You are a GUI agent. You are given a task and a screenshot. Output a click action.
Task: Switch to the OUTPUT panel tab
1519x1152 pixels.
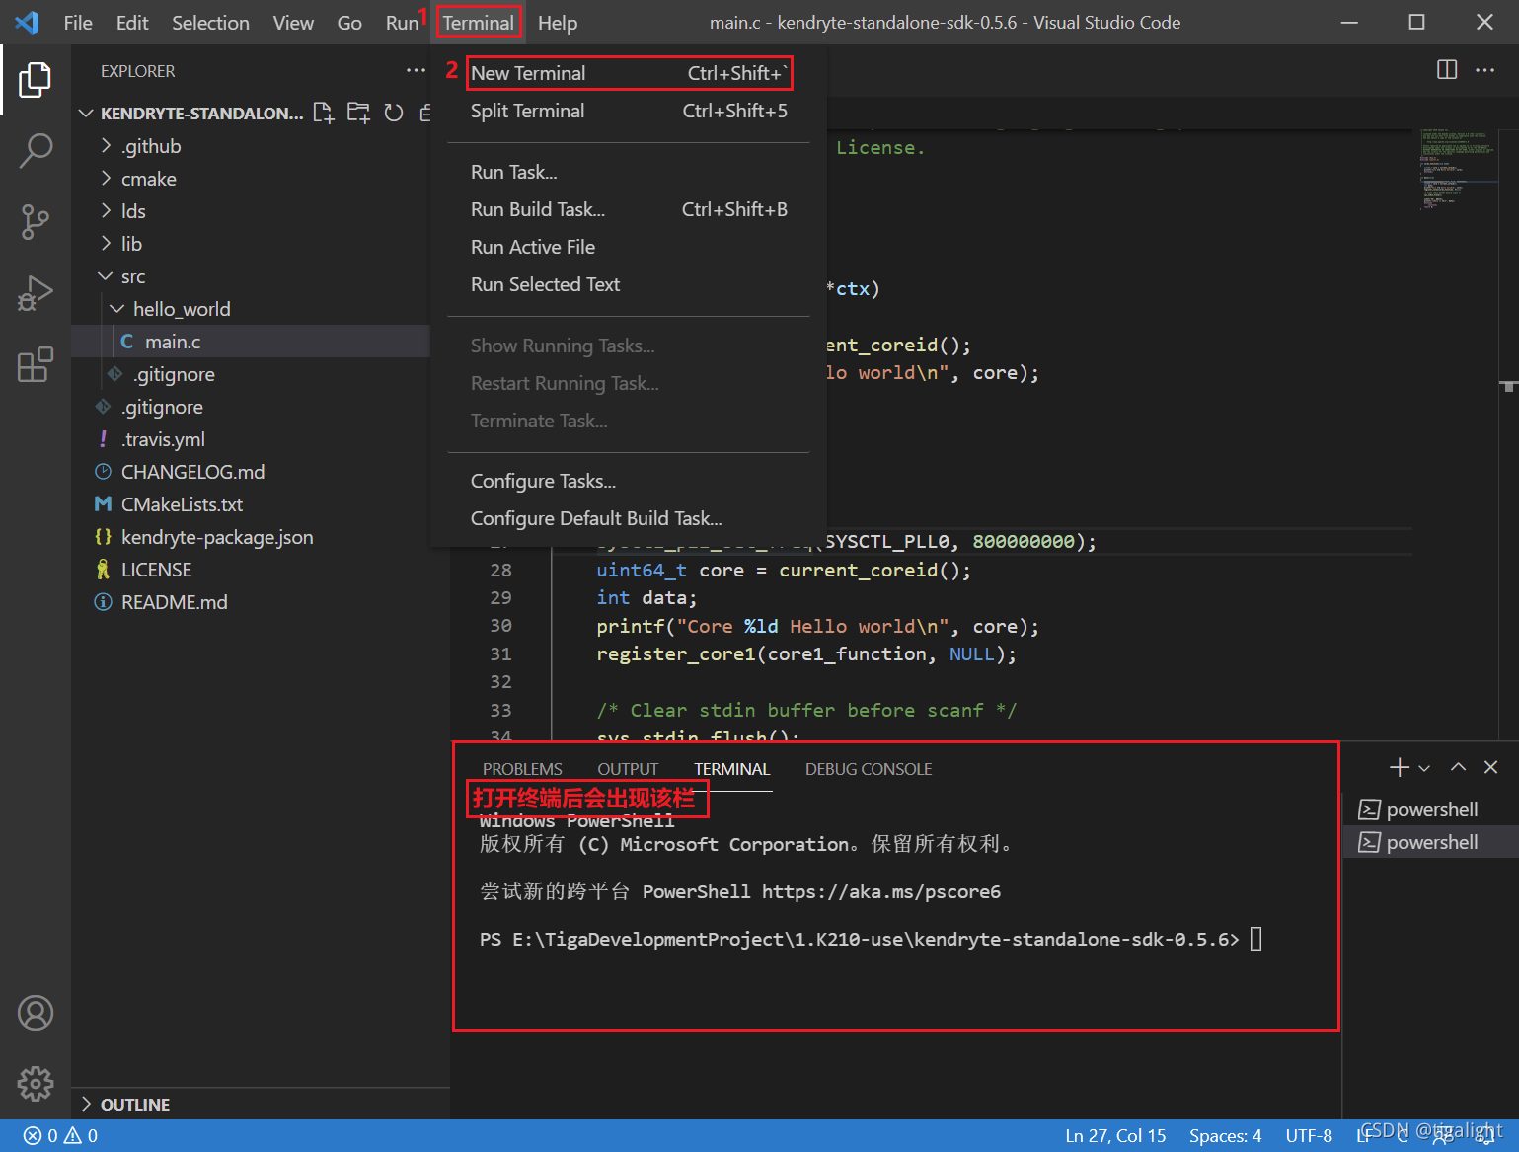(x=628, y=769)
